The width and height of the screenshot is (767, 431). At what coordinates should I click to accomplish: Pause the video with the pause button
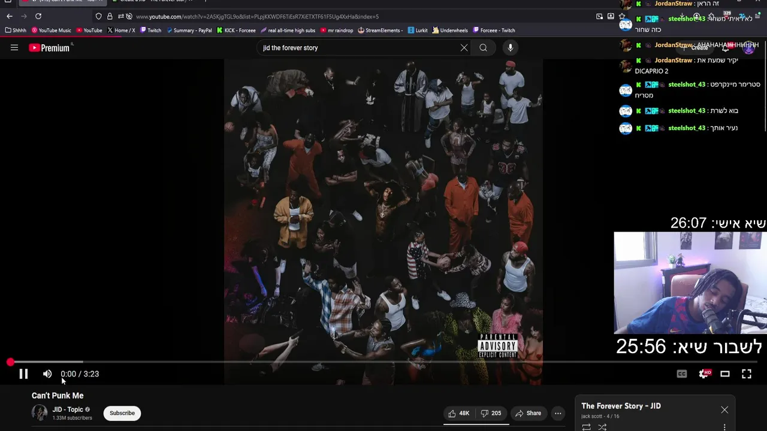pyautogui.click(x=23, y=374)
